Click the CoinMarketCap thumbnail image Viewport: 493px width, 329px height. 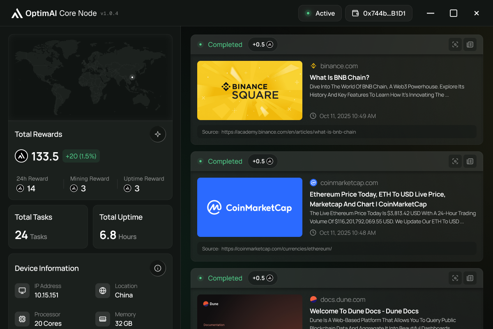coord(250,207)
